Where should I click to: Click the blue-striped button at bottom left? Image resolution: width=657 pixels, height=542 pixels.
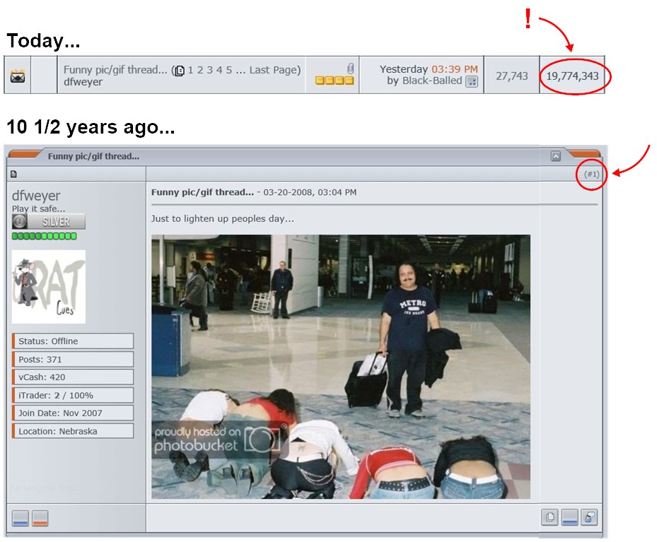(21, 518)
